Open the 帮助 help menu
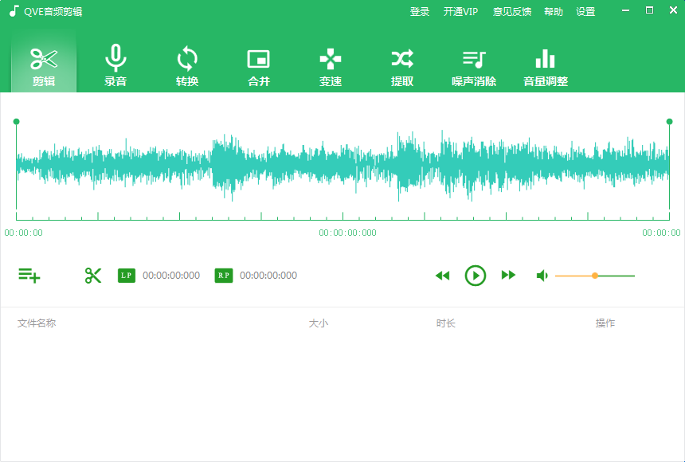The image size is (685, 462). [553, 11]
